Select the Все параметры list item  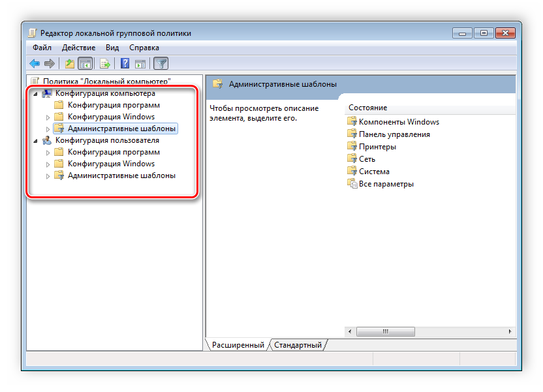click(386, 184)
